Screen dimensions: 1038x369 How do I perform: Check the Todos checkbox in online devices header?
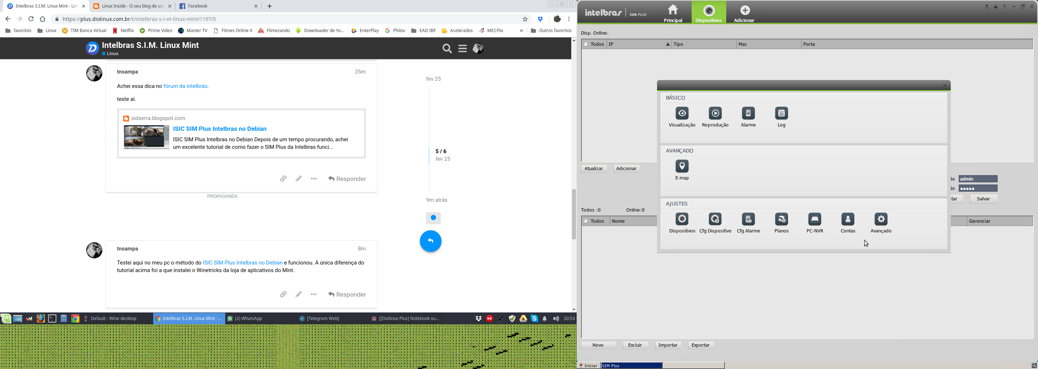click(x=585, y=44)
